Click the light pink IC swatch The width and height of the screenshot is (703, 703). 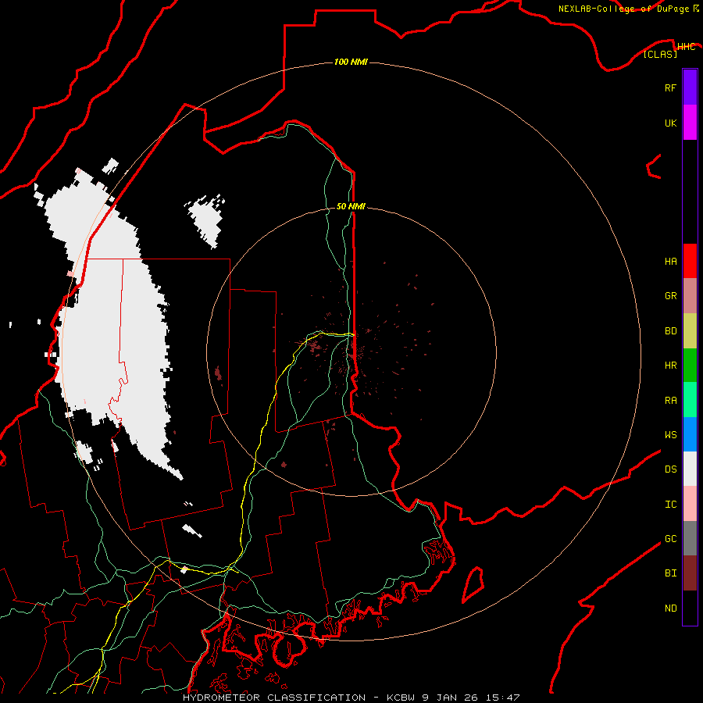(x=690, y=504)
